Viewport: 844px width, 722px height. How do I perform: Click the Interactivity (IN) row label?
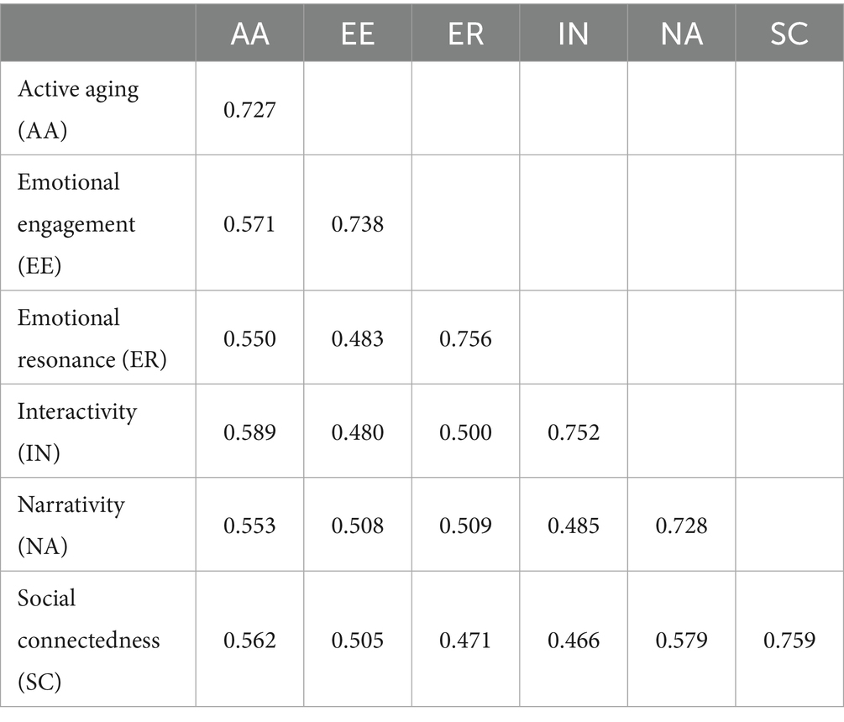[77, 431]
